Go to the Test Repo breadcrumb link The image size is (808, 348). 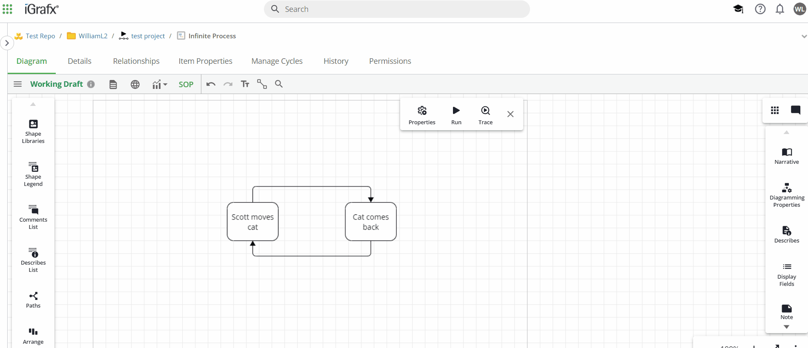click(x=40, y=36)
